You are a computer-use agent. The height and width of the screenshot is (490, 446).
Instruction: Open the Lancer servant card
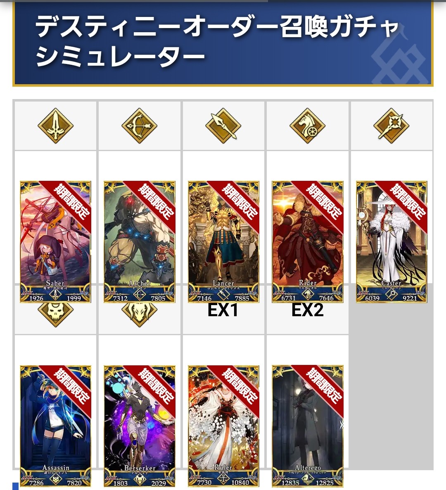tap(223, 242)
